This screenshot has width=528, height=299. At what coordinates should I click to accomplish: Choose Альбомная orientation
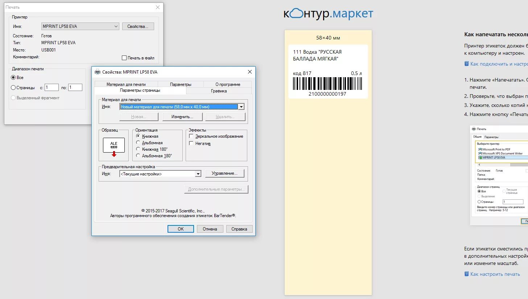click(x=138, y=143)
